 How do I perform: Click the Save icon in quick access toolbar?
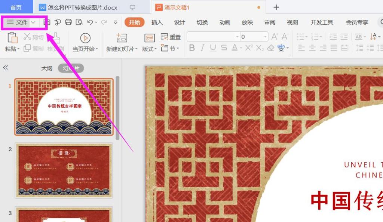[x=47, y=22]
